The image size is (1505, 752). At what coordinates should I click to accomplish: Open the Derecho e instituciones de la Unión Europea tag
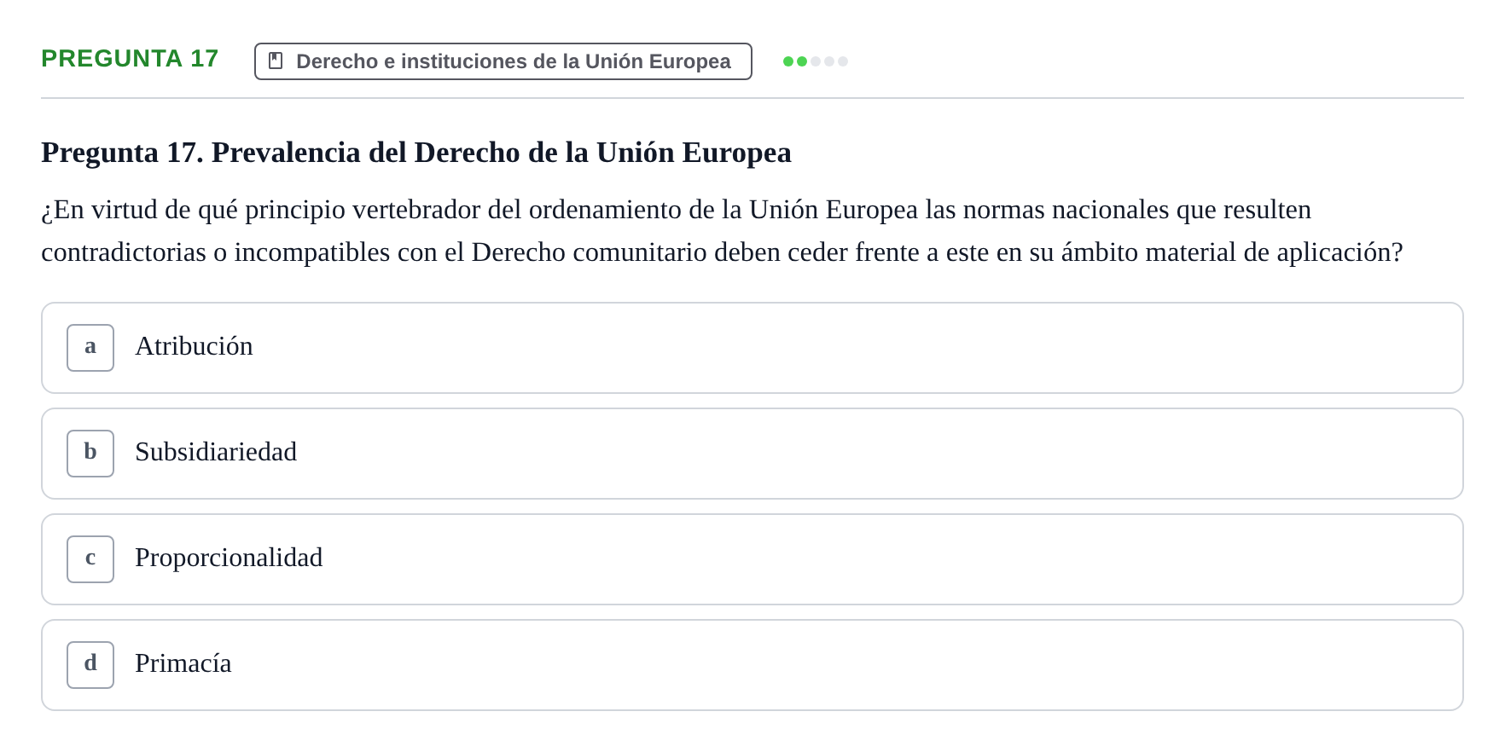(503, 61)
